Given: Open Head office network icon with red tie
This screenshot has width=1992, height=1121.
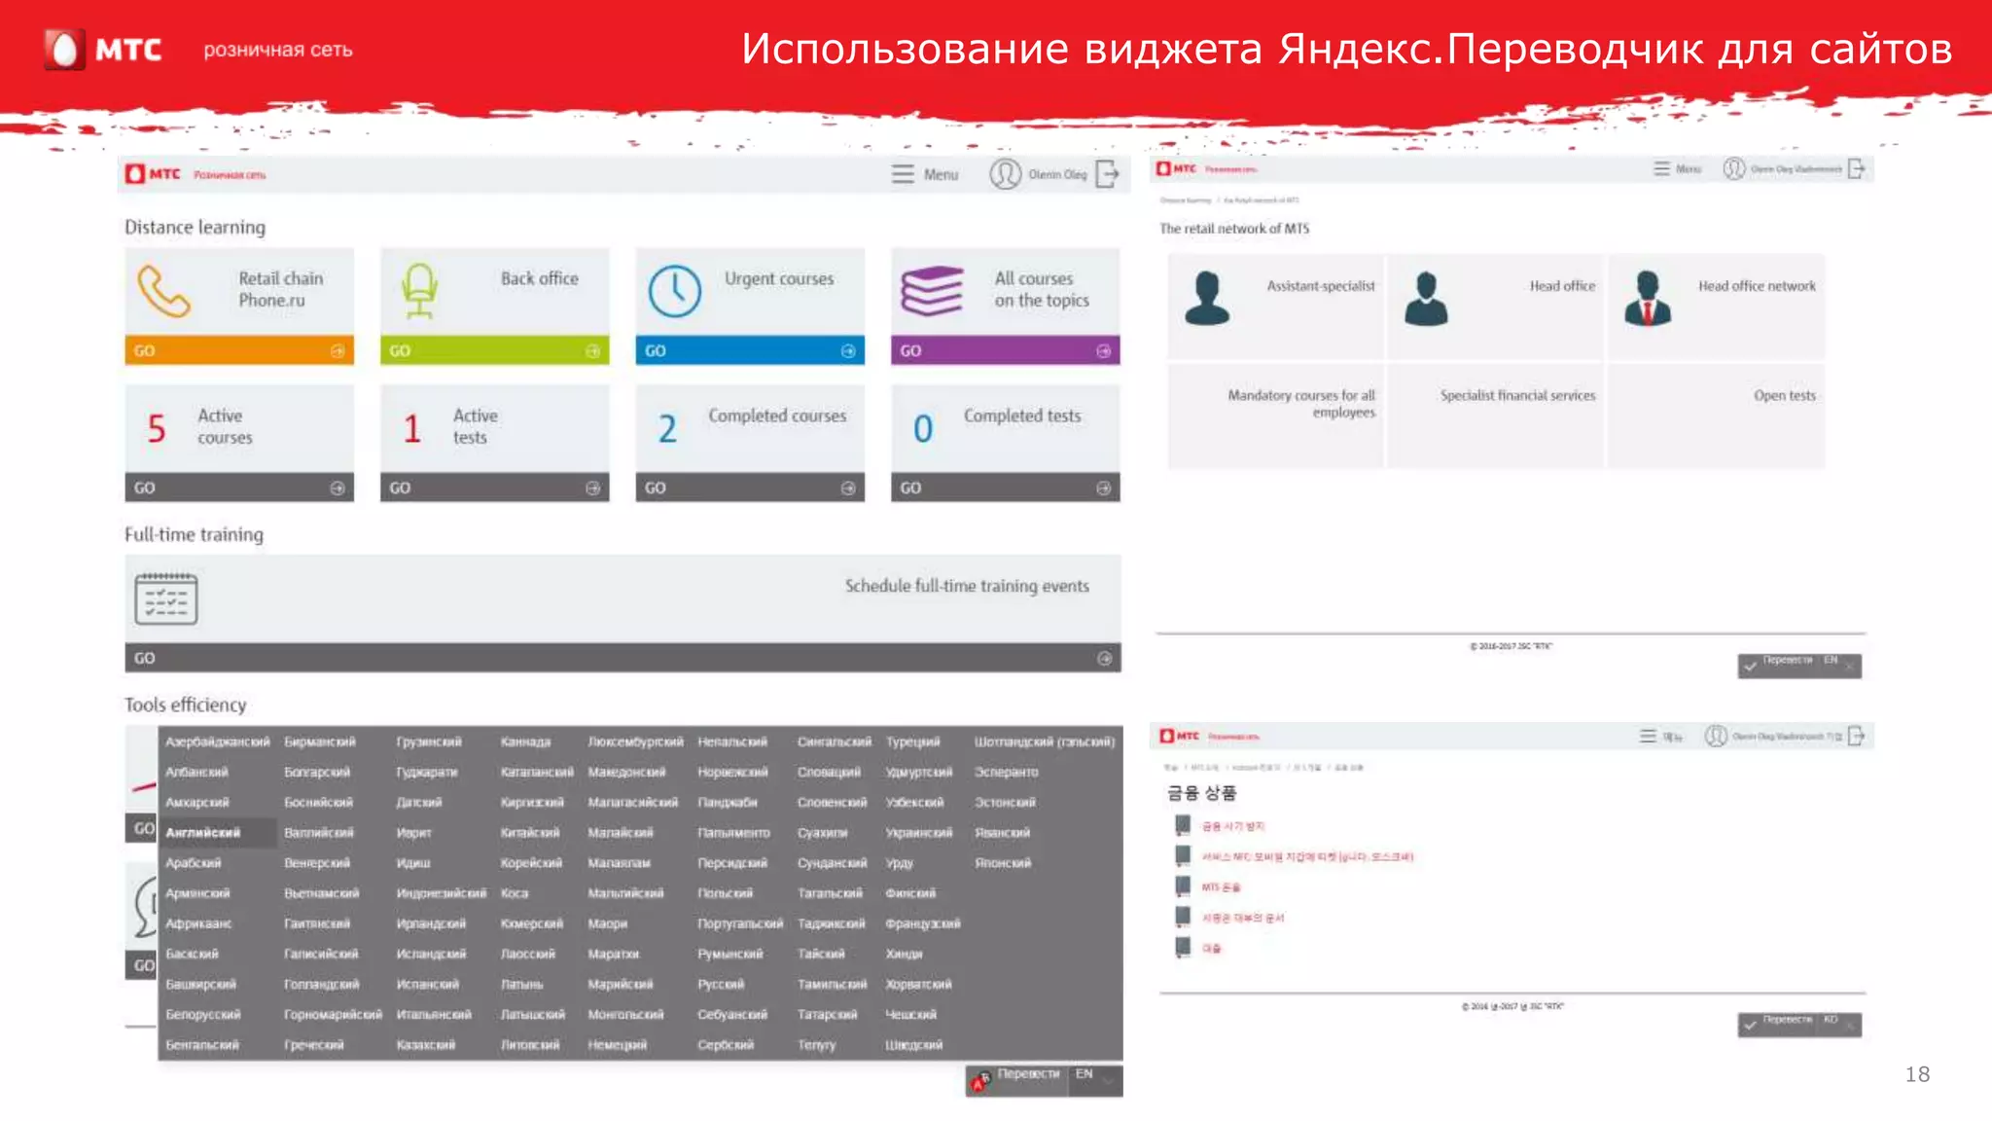Looking at the screenshot, I should click(1648, 298).
